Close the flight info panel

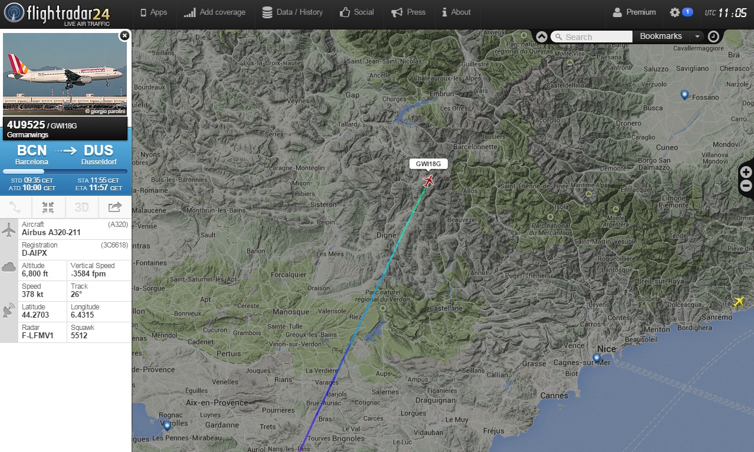[124, 36]
